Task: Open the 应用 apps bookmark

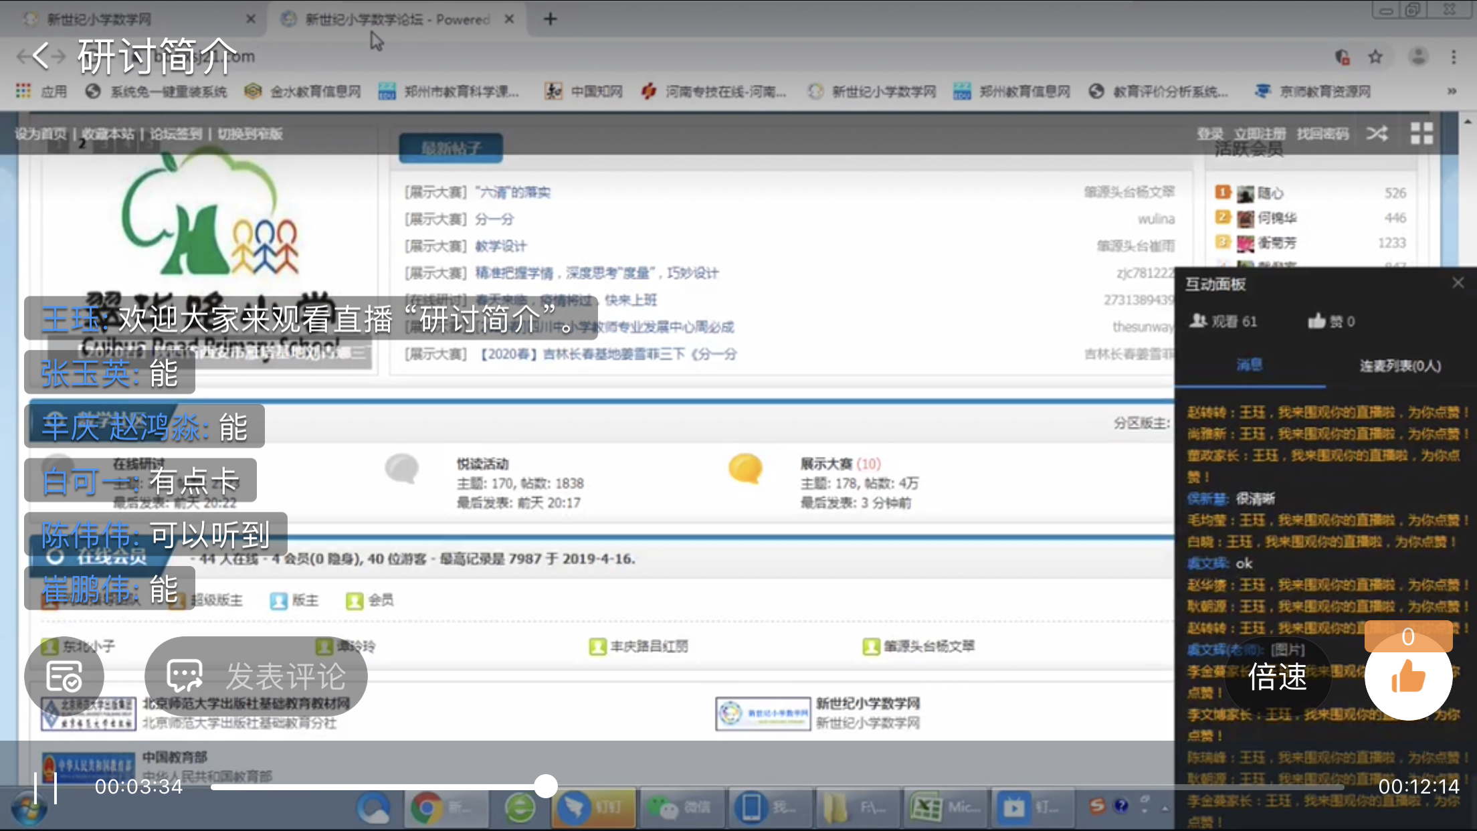Action: (x=41, y=91)
